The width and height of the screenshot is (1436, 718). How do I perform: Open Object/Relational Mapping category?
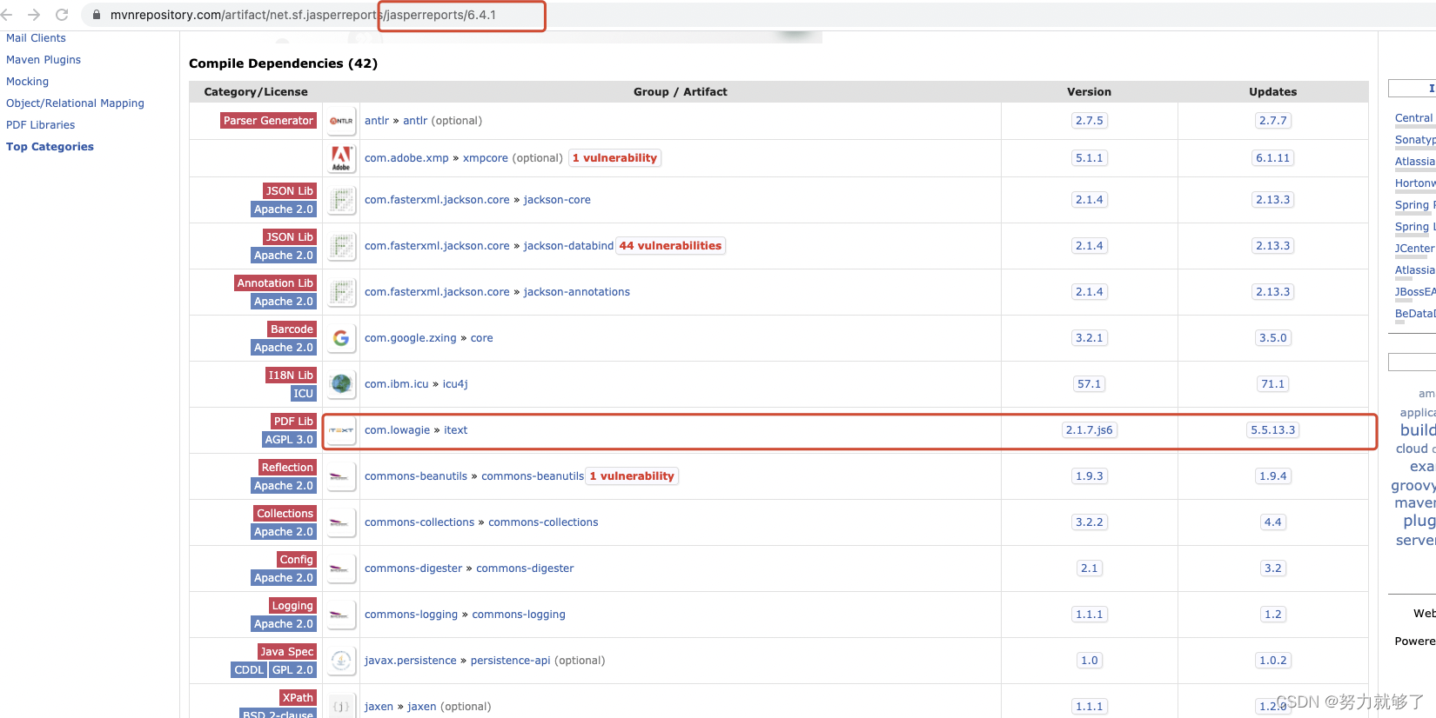click(x=75, y=103)
